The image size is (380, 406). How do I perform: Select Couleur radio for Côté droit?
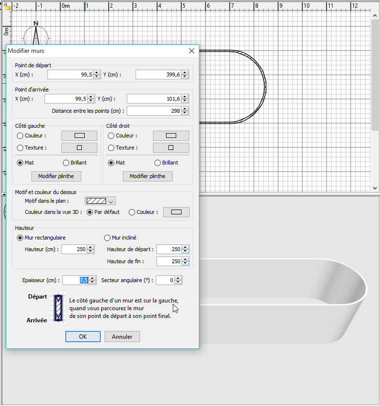click(111, 135)
